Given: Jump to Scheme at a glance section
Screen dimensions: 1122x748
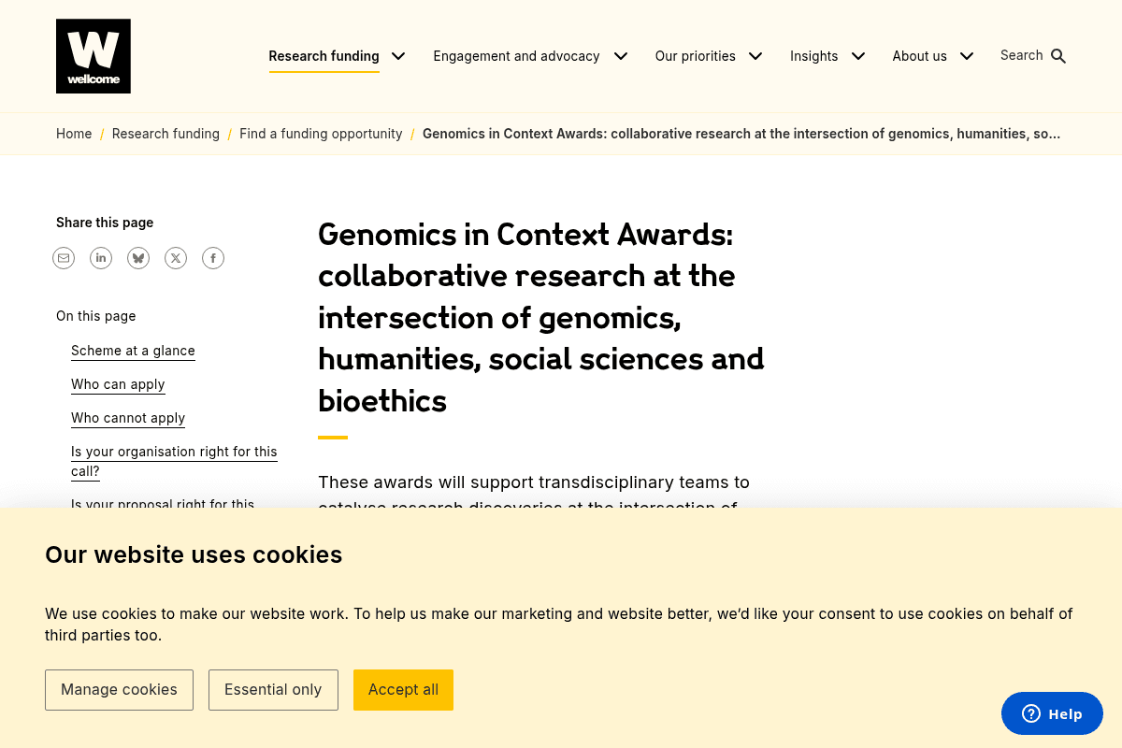Looking at the screenshot, I should (133, 351).
